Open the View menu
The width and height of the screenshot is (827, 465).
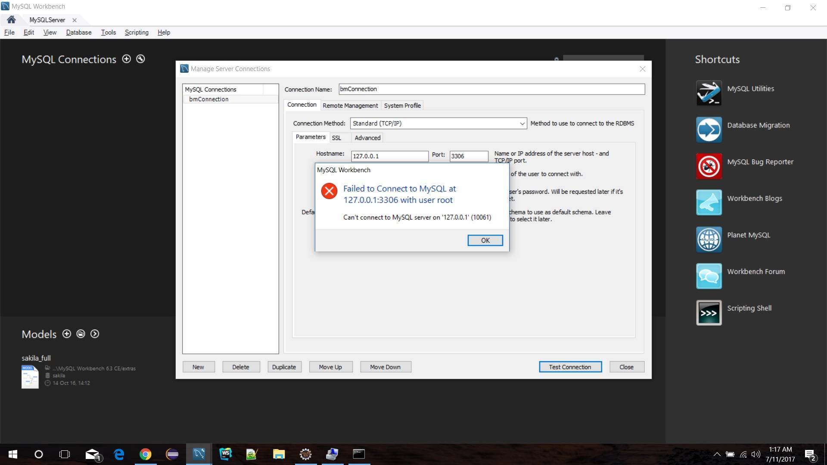tap(50, 32)
